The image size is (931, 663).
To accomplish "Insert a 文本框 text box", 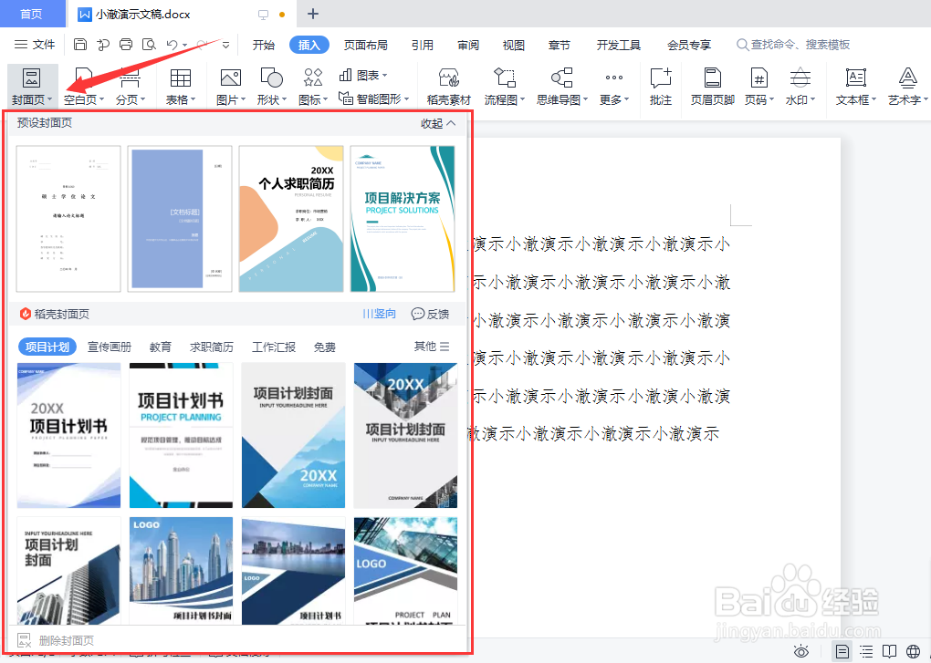I will point(855,86).
